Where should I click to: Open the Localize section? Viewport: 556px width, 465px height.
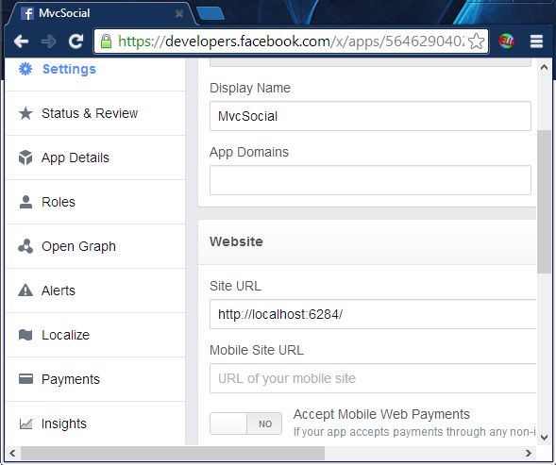pyautogui.click(x=95, y=335)
